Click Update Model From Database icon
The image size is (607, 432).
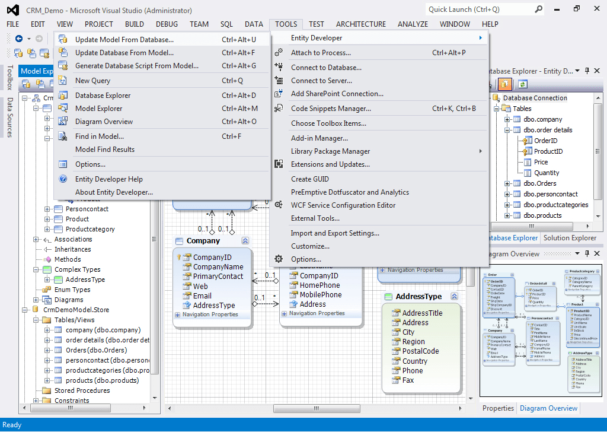pyautogui.click(x=63, y=39)
